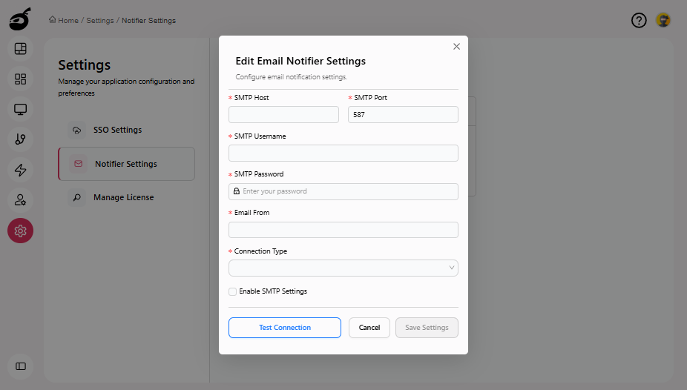Open the grid widgets icon in sidebar

pyautogui.click(x=20, y=79)
